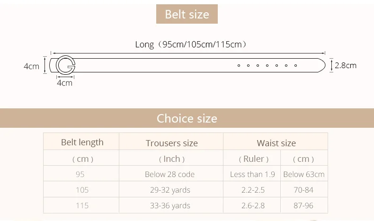Click the last belt hole near tip
Screen dimensions: 374x221
[295, 65]
